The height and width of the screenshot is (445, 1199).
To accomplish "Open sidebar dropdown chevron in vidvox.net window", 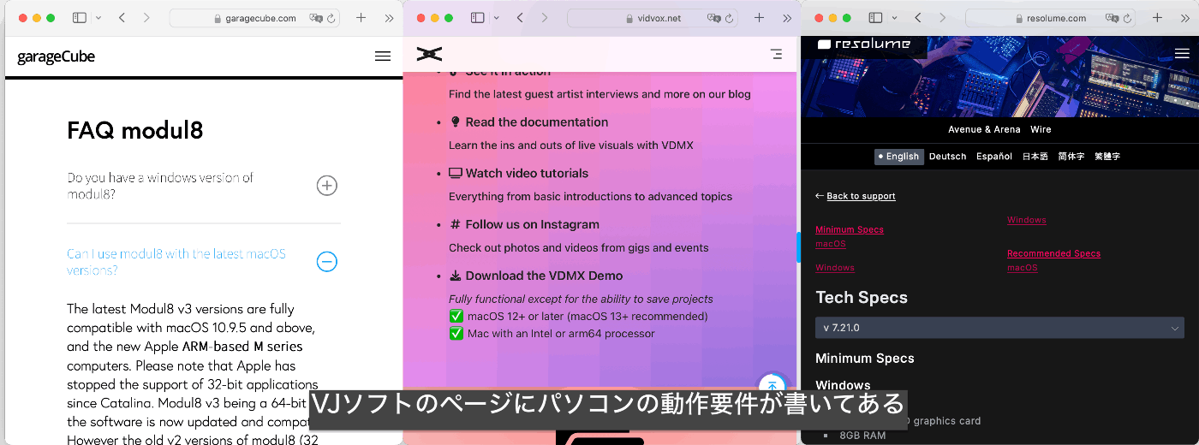I will click(x=497, y=18).
